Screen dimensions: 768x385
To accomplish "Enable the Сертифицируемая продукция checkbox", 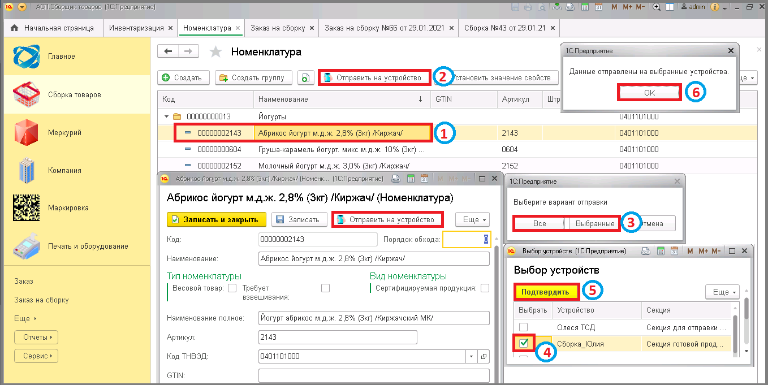I will [485, 288].
